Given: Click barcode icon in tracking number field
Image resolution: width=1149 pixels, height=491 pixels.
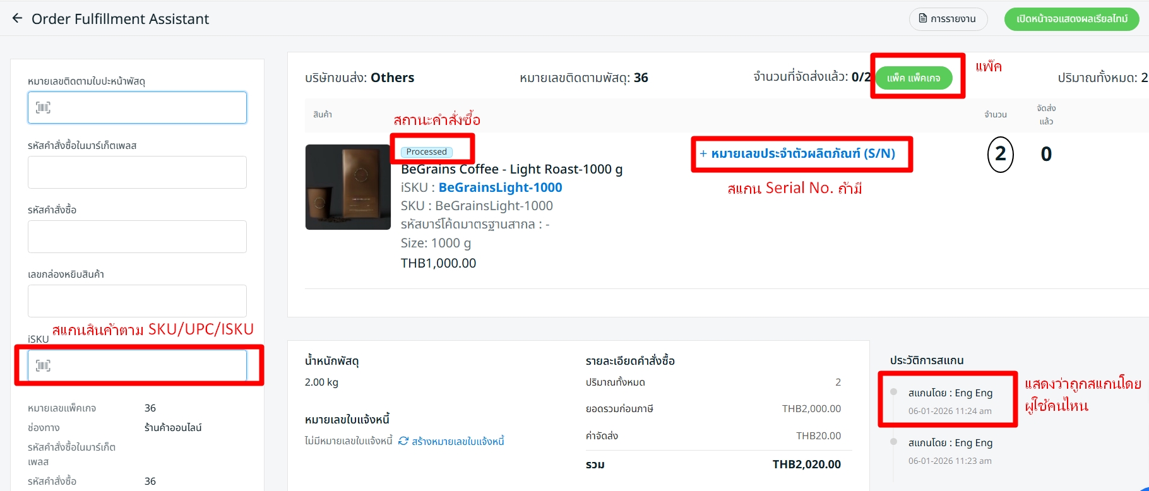Looking at the screenshot, I should (43, 107).
